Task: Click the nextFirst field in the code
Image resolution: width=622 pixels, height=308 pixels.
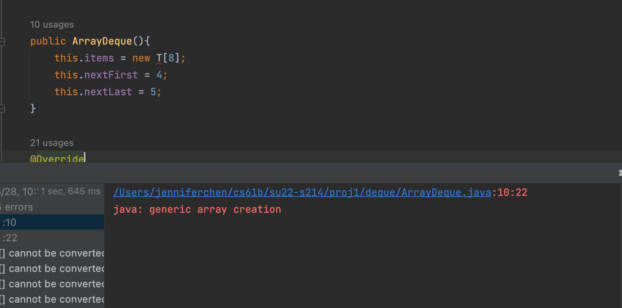Action: coord(111,75)
